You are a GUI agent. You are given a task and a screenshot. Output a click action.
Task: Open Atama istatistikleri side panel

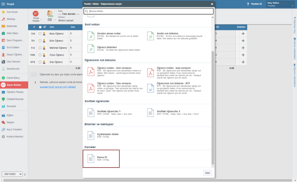coord(295,48)
